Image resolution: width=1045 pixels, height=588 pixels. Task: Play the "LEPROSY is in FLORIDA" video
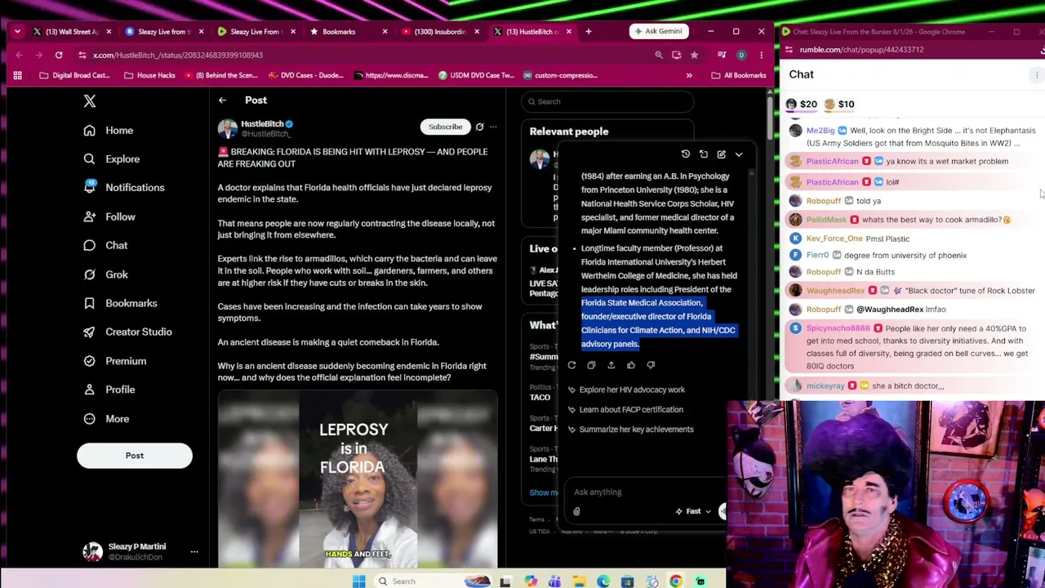tap(358, 480)
